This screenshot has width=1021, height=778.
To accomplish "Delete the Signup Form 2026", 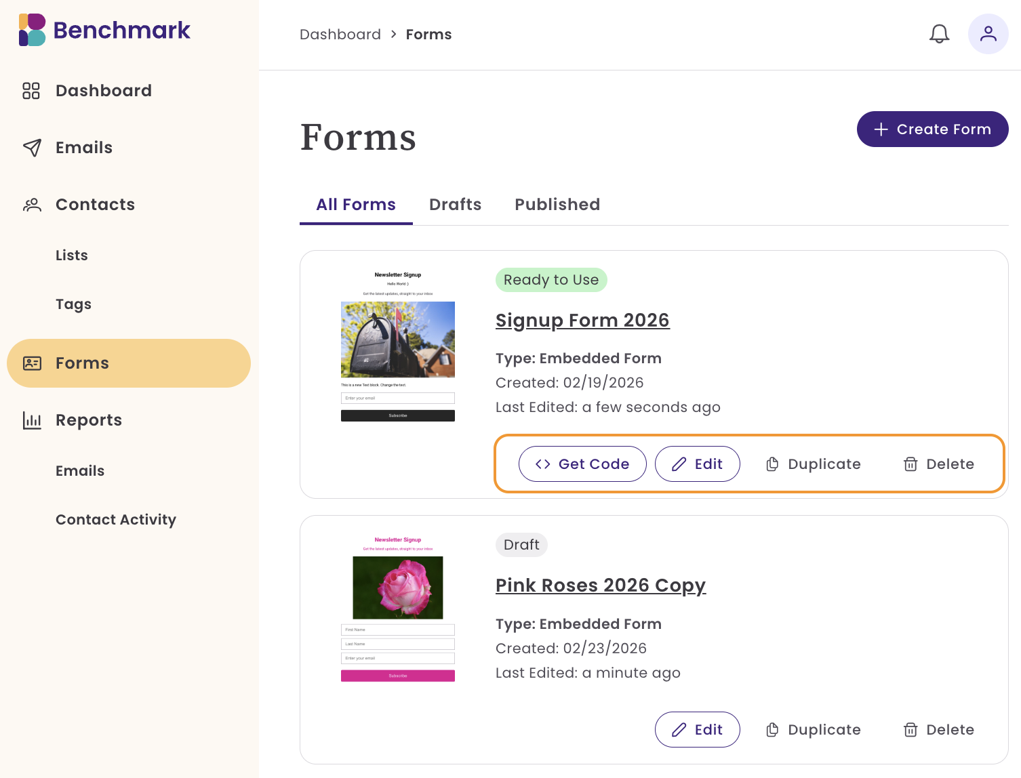I will pyautogui.click(x=938, y=464).
